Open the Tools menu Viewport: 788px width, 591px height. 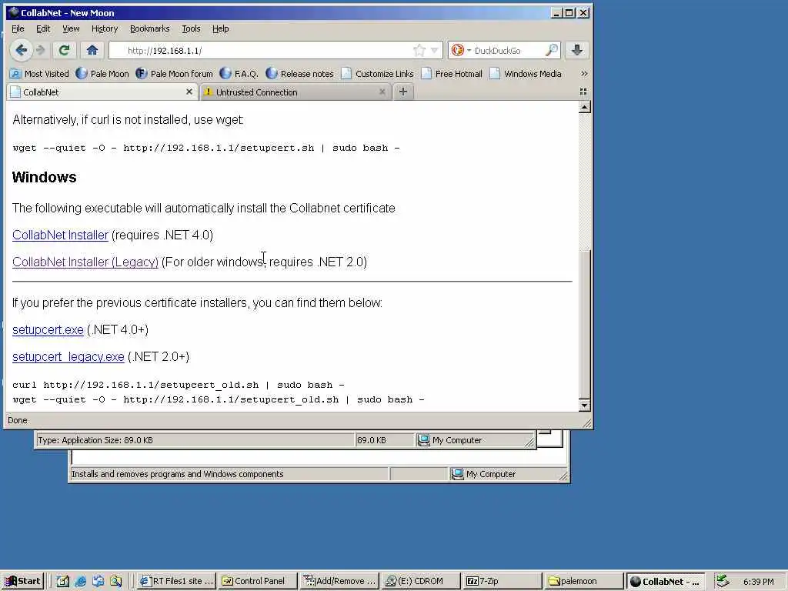(191, 28)
